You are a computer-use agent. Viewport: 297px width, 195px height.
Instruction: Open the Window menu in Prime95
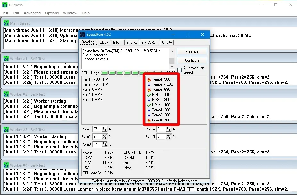coord(70,13)
